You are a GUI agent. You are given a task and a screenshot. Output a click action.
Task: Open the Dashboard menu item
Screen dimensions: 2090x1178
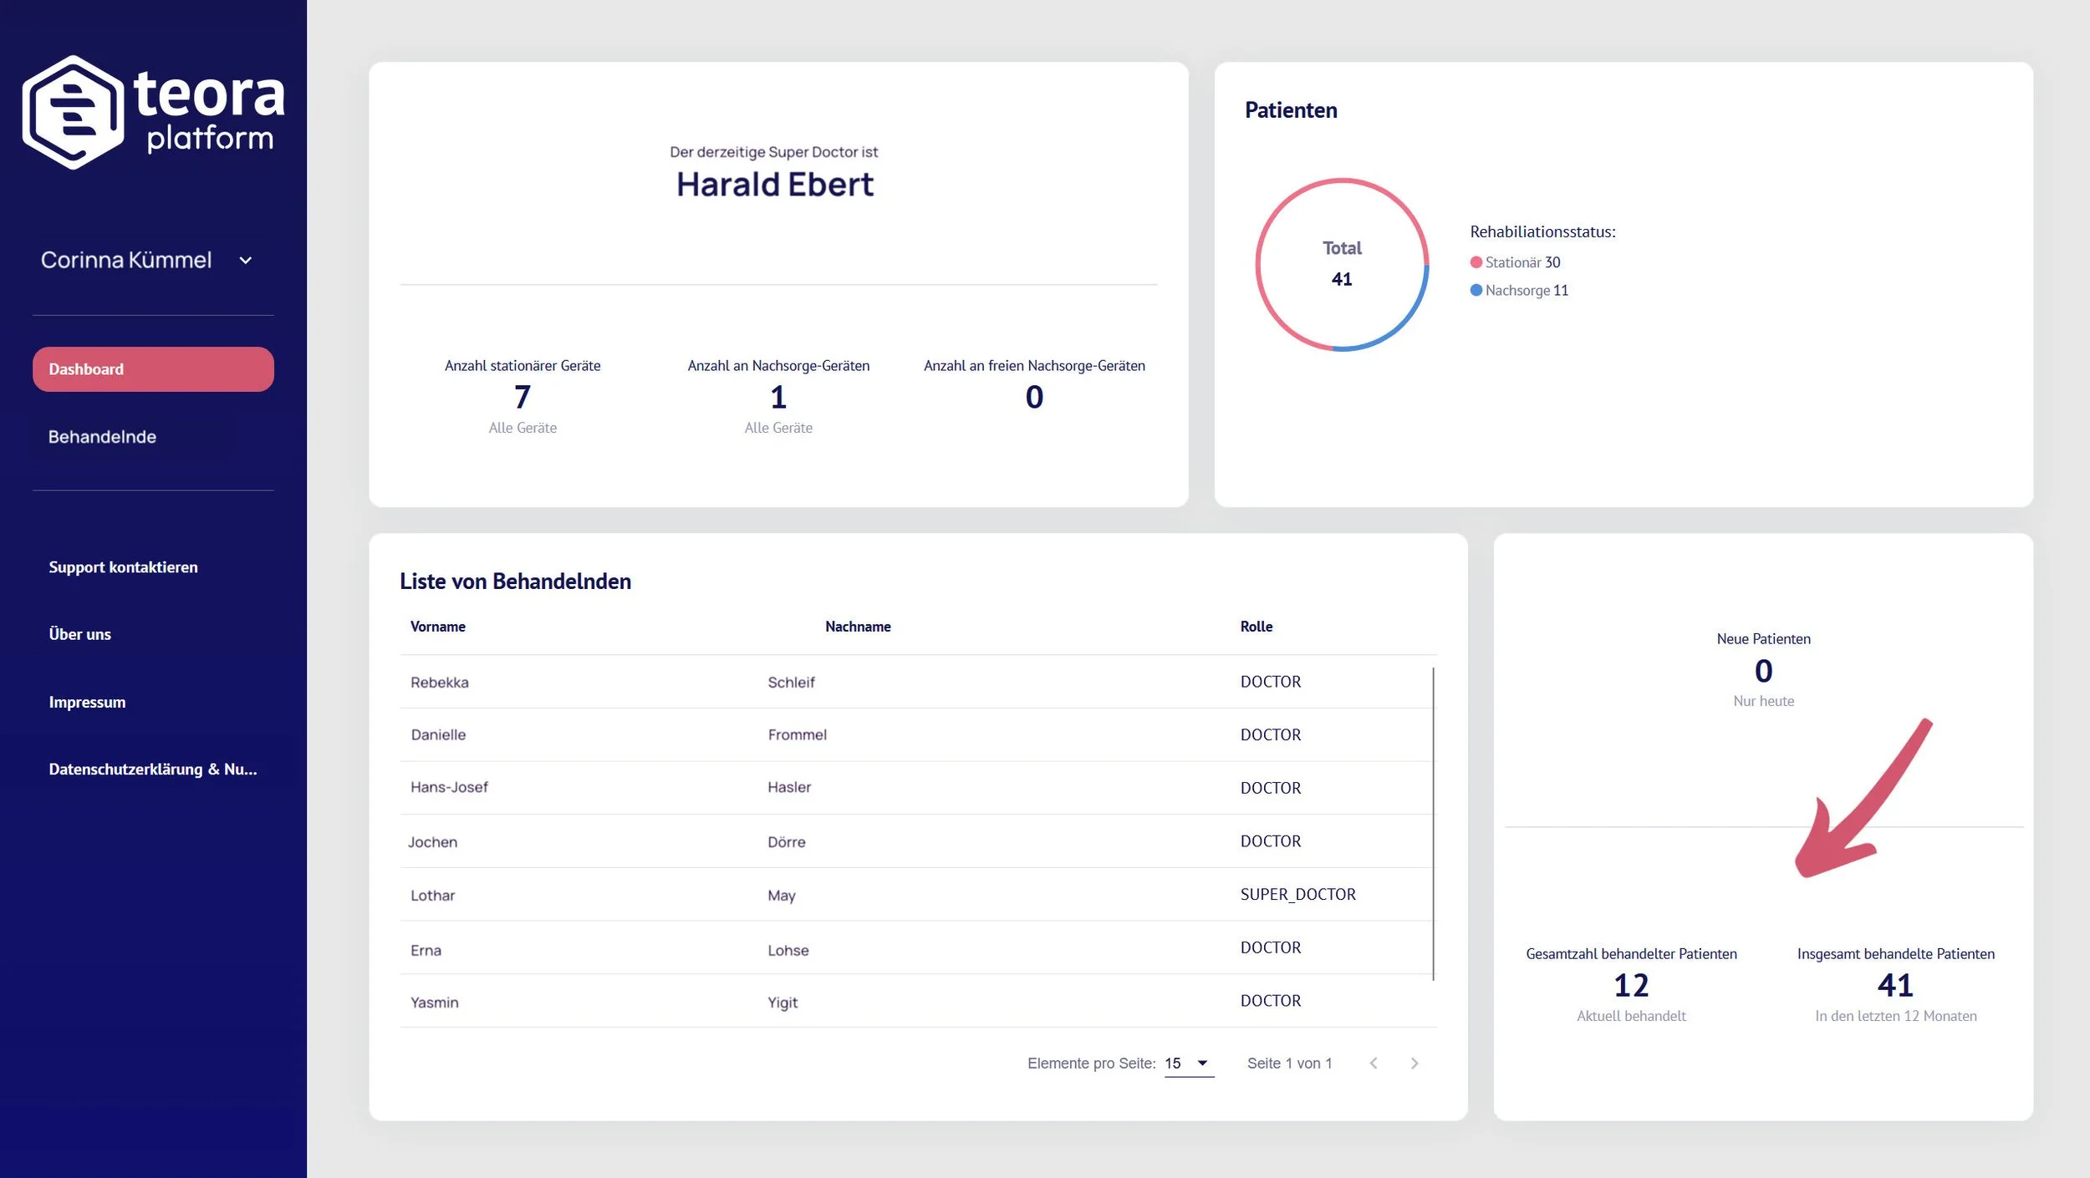coord(153,369)
